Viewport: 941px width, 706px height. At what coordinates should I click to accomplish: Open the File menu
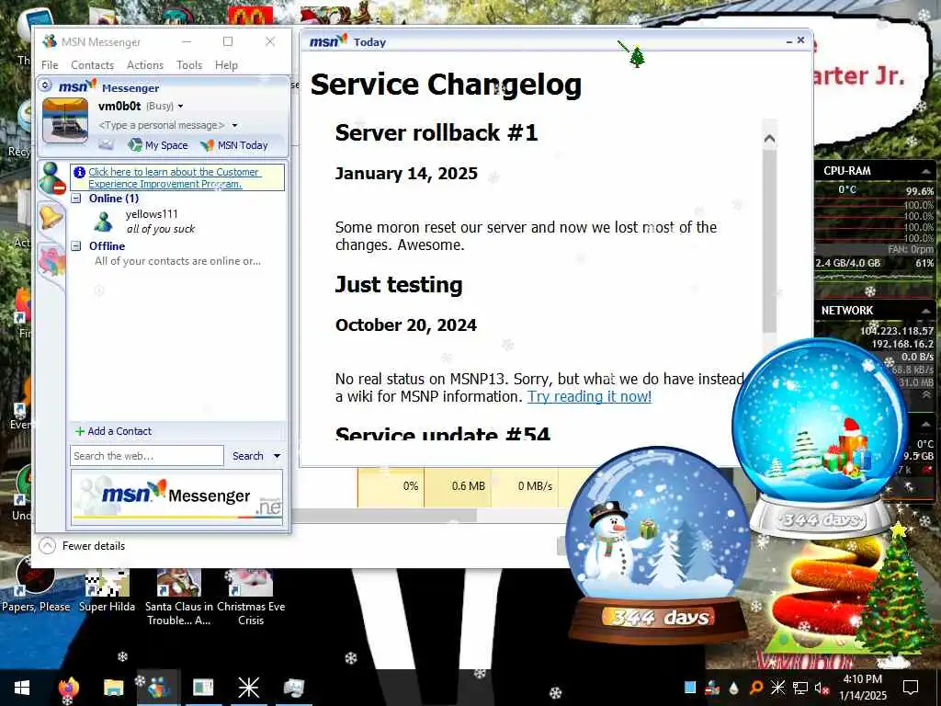(50, 65)
